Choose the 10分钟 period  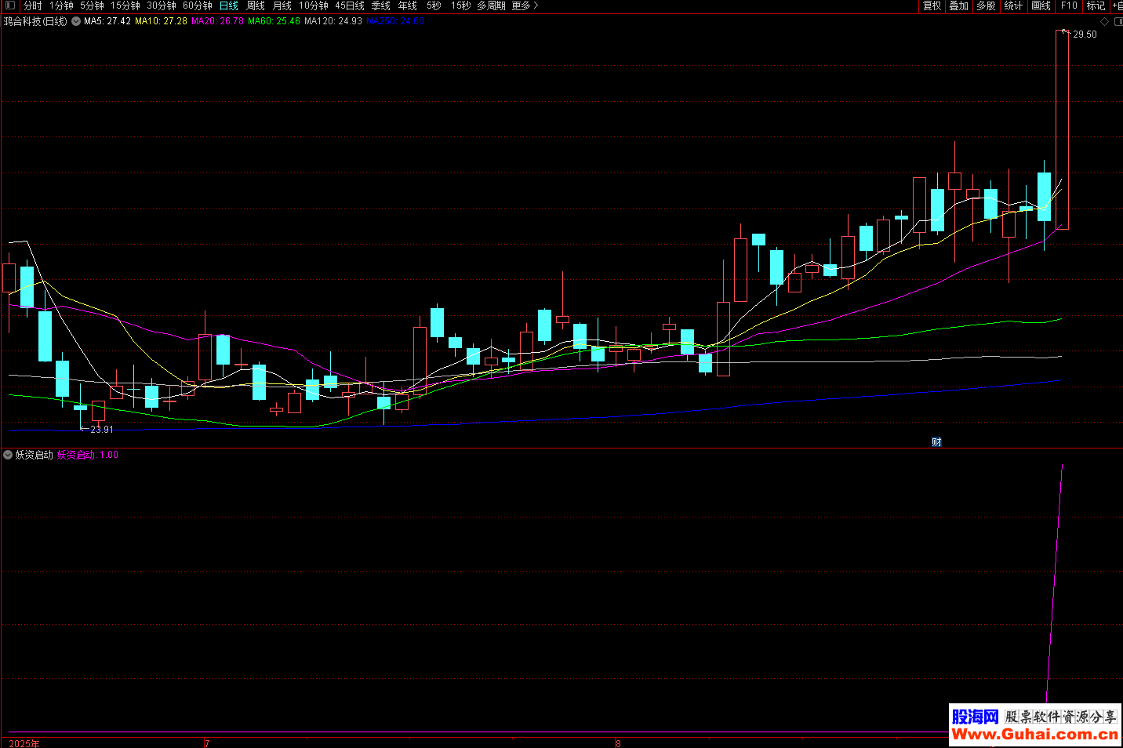(313, 5)
